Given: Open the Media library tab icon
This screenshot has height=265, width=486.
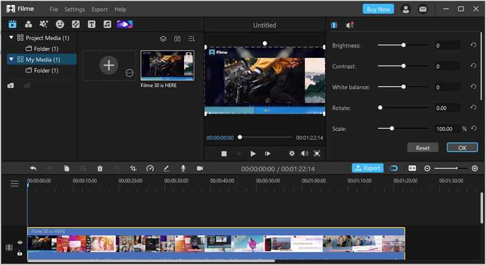Looking at the screenshot, I should [x=12, y=24].
